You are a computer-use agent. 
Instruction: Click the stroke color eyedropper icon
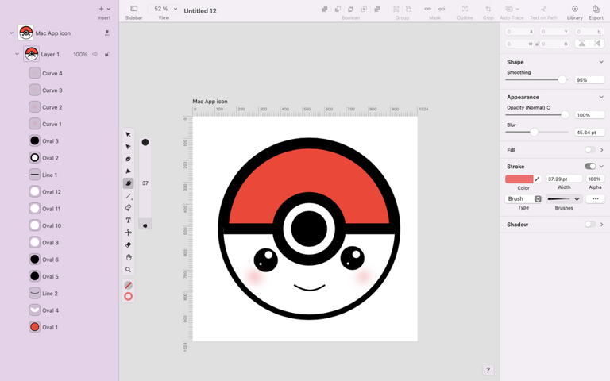pyautogui.click(x=537, y=179)
